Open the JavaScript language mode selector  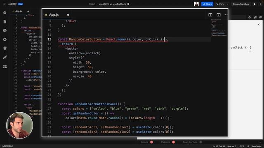pos(257,146)
